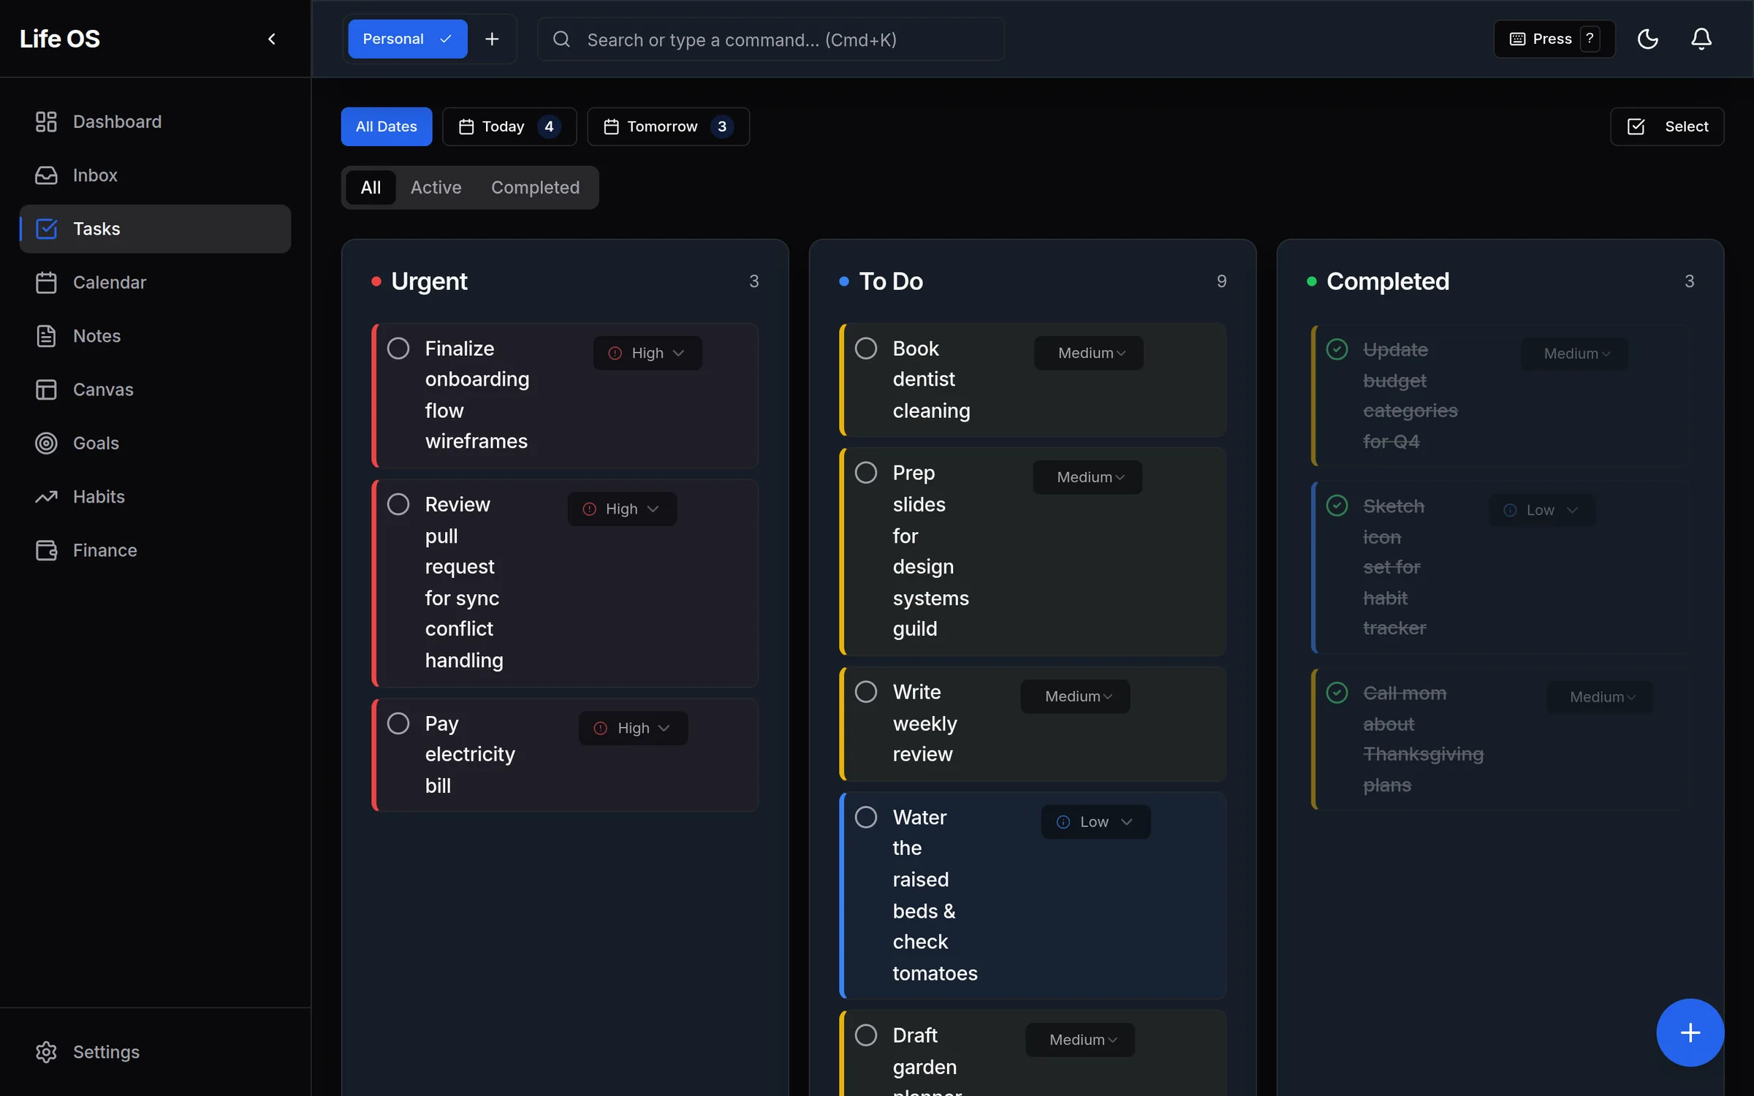Viewport: 1754px width, 1096px height.
Task: Mark 'Finalize onboarding flow wireframes' as complete
Action: pyautogui.click(x=398, y=349)
